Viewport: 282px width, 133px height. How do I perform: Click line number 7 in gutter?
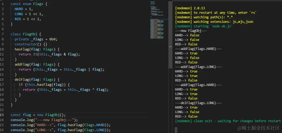[x=3, y=34]
